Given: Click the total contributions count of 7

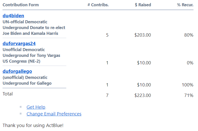Looking at the screenshot, I should (107, 95).
